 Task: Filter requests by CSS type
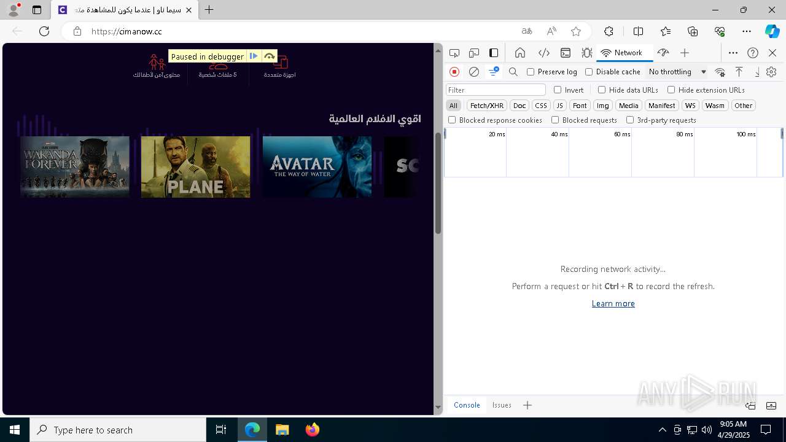tap(541, 106)
